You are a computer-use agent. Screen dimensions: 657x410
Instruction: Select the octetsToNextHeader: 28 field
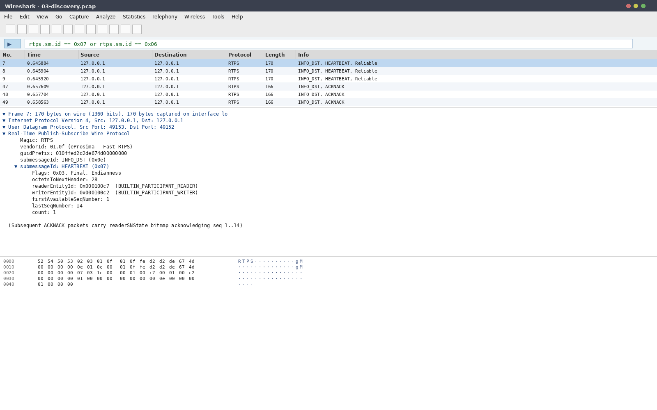click(x=64, y=180)
